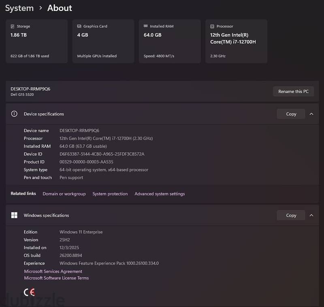Click Rename this PC button

(x=293, y=91)
